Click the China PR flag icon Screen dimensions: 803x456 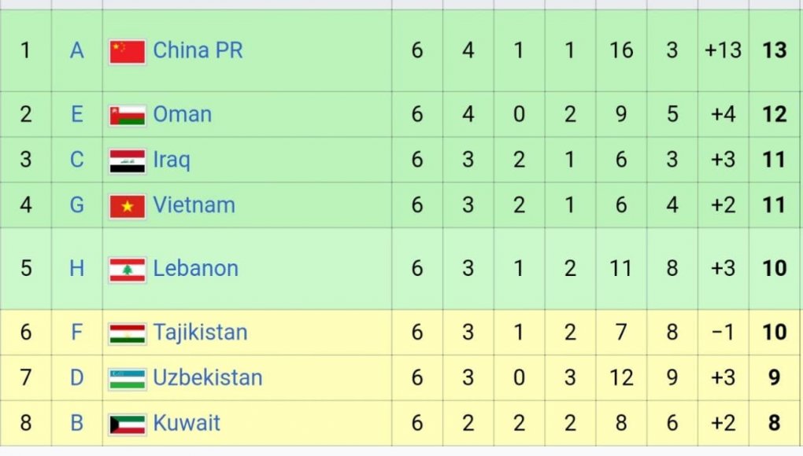click(x=127, y=52)
